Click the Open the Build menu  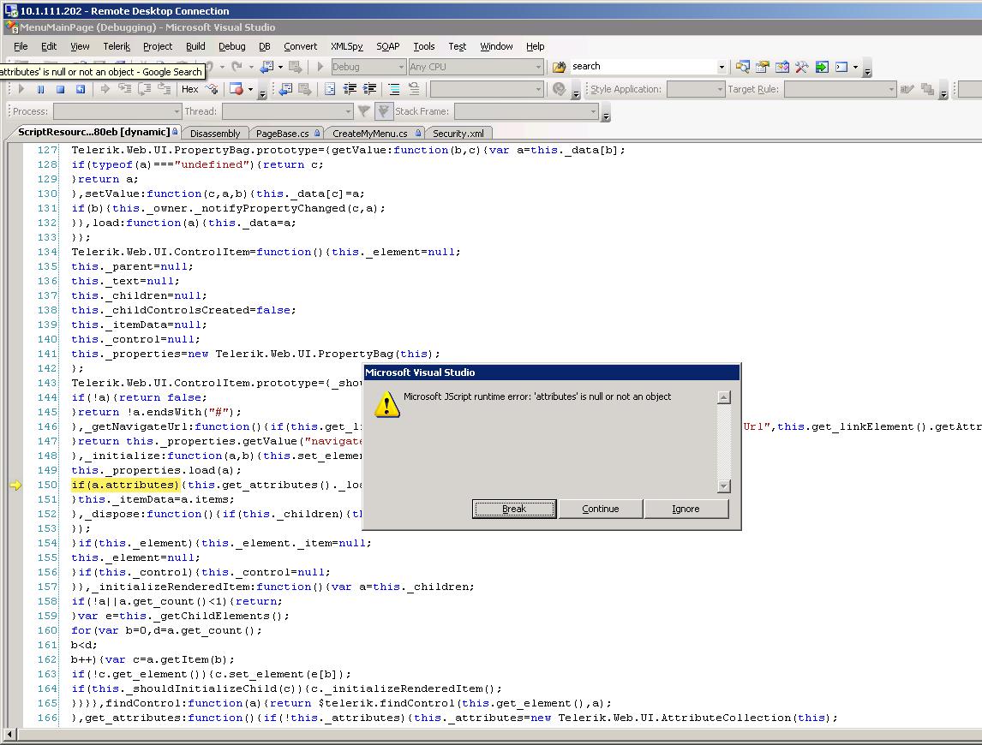[195, 46]
